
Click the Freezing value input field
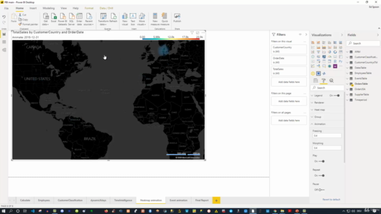pos(327,136)
